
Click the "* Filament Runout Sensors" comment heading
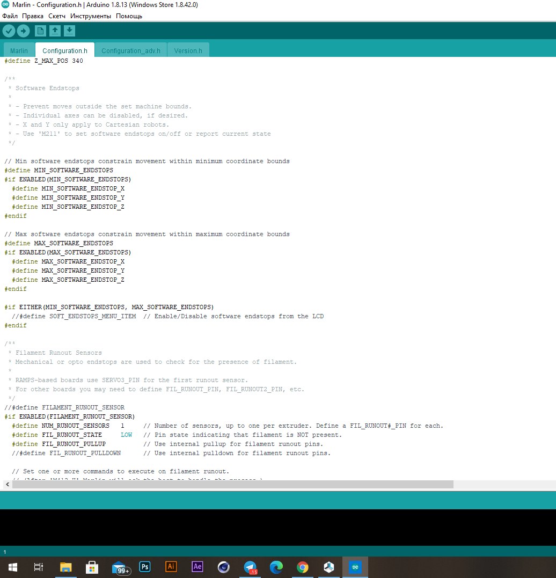click(55, 353)
